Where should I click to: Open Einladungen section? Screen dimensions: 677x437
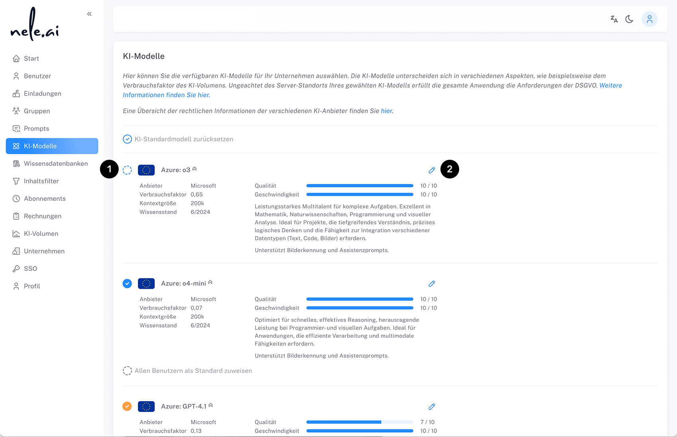pos(52,94)
